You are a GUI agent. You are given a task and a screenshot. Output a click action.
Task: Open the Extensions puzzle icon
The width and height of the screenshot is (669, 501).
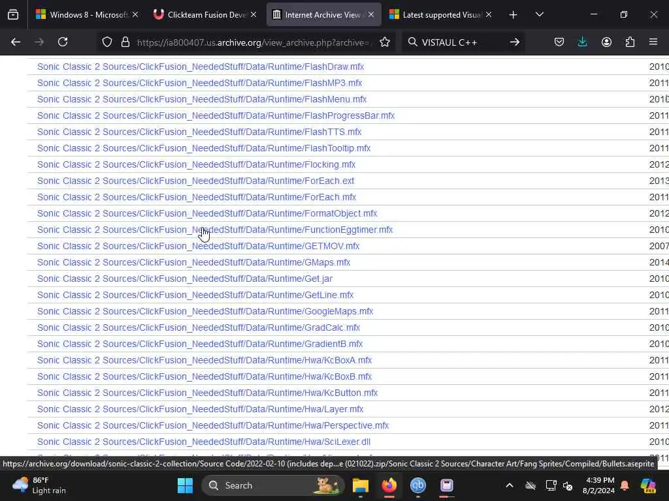click(630, 42)
